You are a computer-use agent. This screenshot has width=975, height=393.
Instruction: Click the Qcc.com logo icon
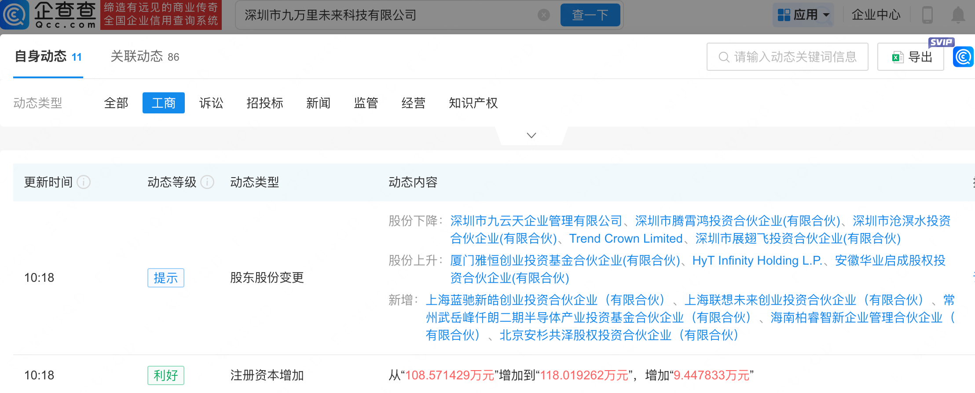coord(14,15)
